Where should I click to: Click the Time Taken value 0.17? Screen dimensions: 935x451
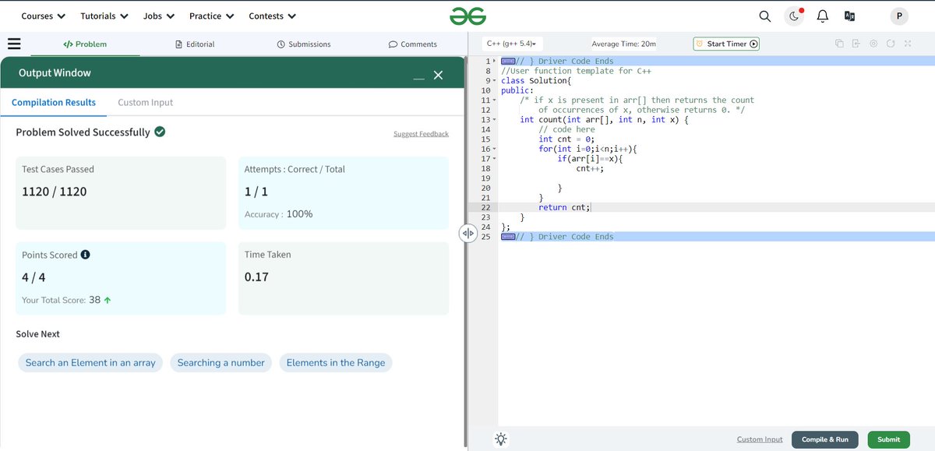click(x=256, y=277)
